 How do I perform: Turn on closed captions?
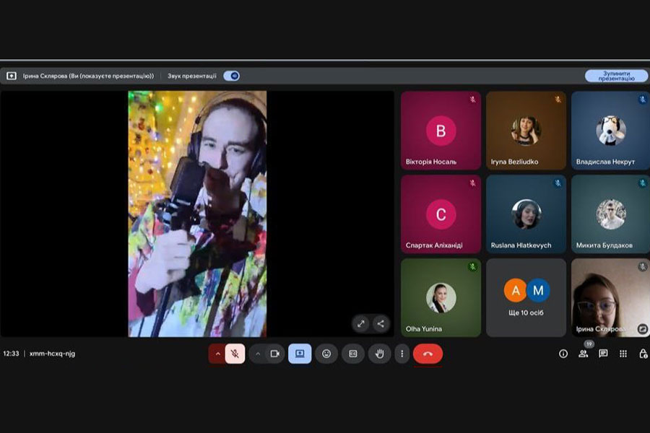(x=353, y=354)
